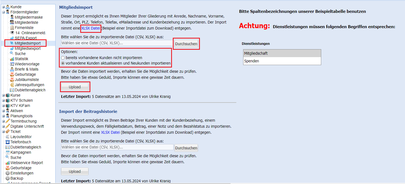
Task: Click the Jahresquittungen euro icon
Action: [x=12, y=85]
